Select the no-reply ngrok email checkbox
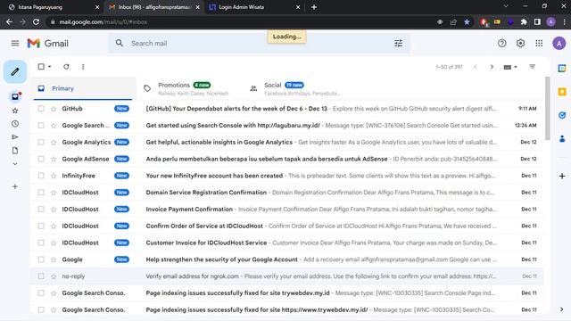571x321 pixels. pos(41,276)
